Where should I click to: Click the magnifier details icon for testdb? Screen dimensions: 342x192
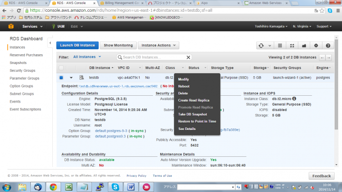(x=82, y=78)
